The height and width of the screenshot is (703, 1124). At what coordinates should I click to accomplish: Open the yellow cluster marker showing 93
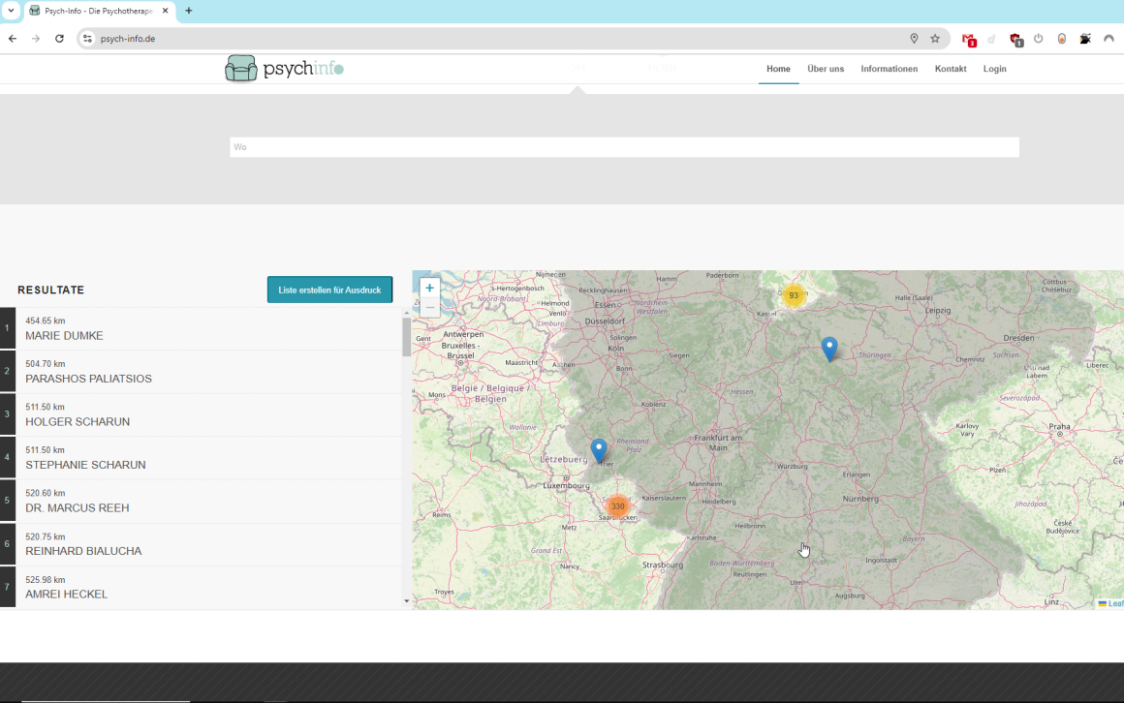[x=793, y=295]
